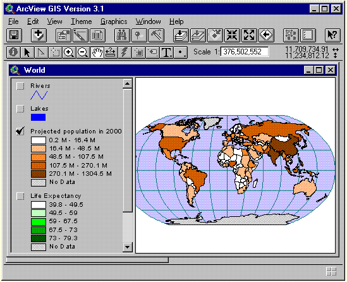
Task: Click legend scroll down arrow
Action: pyautogui.click(x=127, y=247)
